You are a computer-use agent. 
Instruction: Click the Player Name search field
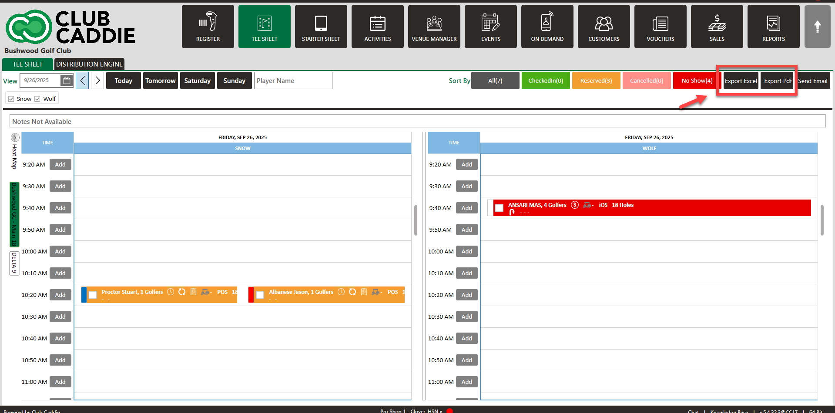pos(293,80)
